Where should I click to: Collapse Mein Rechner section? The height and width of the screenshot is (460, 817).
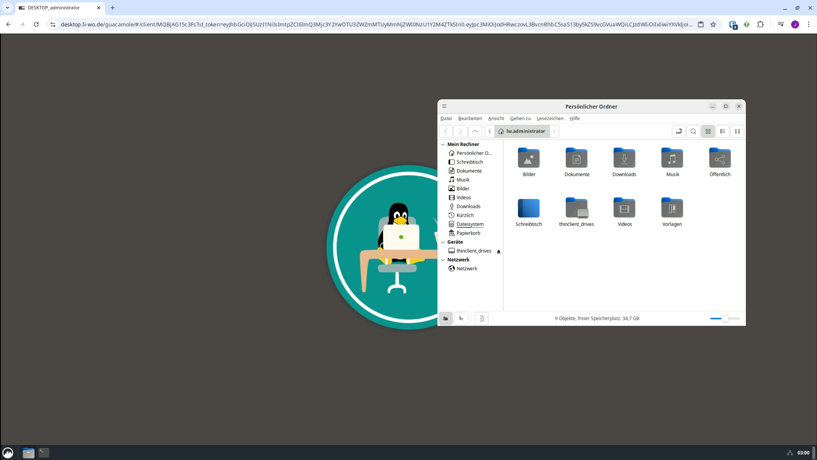tap(443, 144)
